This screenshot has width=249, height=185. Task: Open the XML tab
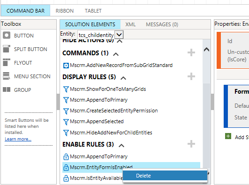pyautogui.click(x=130, y=24)
